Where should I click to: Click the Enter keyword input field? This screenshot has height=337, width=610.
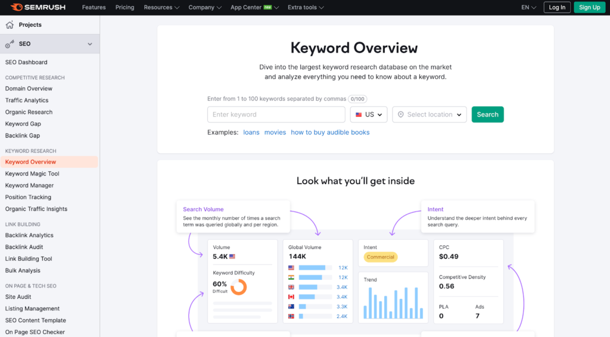276,115
